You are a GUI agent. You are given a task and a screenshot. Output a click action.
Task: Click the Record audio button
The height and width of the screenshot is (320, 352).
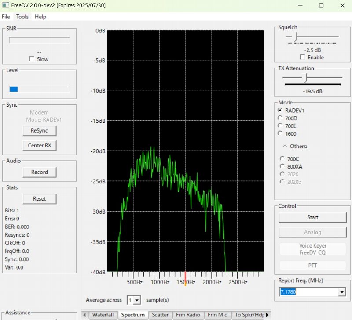click(39, 172)
